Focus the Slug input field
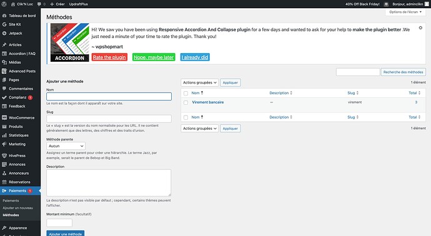This screenshot has height=236, width=431. coord(109,119)
